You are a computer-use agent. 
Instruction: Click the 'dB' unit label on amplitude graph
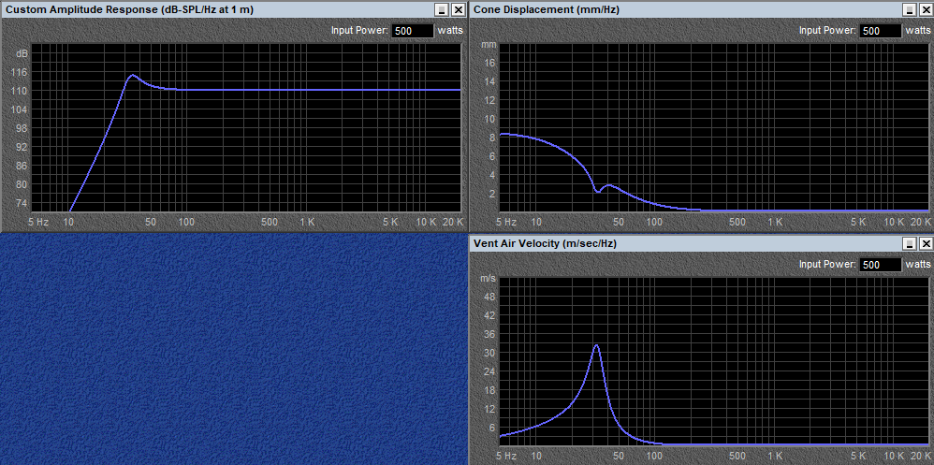click(22, 53)
